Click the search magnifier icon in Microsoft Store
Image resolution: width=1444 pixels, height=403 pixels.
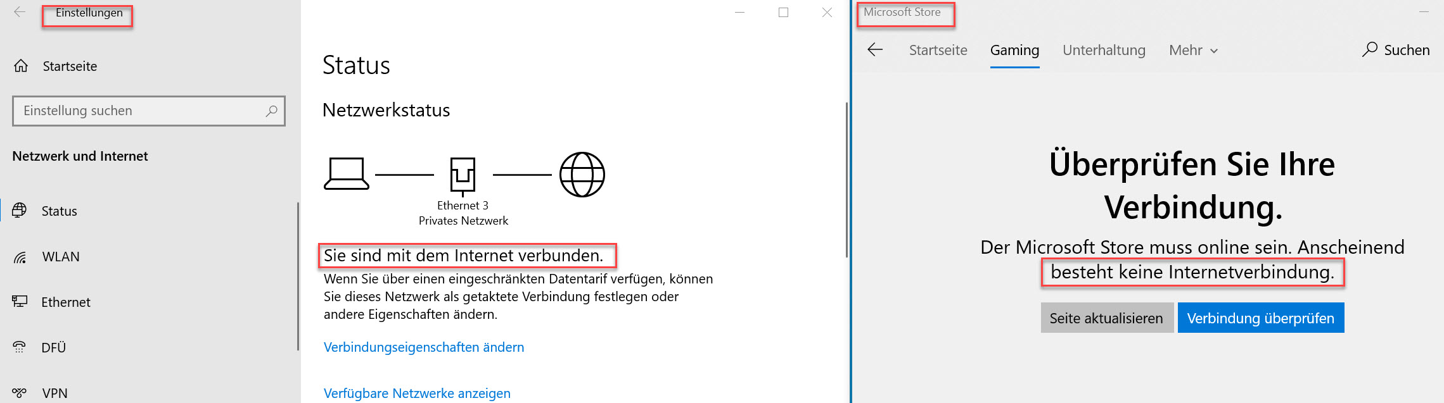click(x=1369, y=49)
